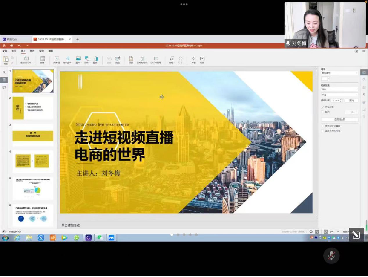Enable the 延迟 delay checkbox
Screen dimensions: 368x277
pyautogui.click(x=322, y=112)
